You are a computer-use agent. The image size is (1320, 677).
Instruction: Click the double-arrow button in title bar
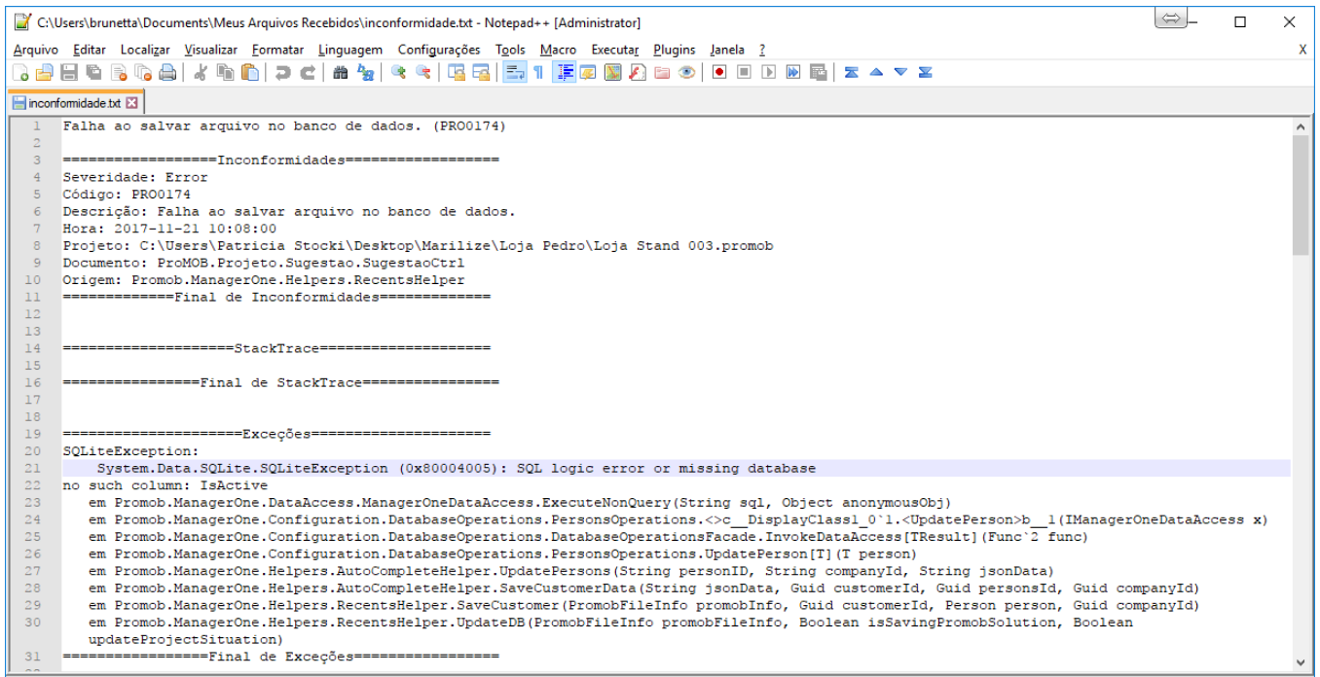point(1171,18)
